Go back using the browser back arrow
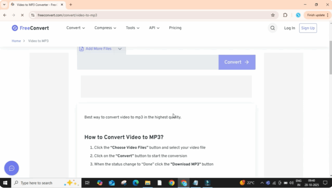The image size is (332, 188). pos(5,15)
